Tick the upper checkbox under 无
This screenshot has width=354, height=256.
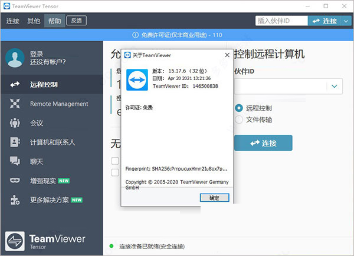(x=115, y=161)
